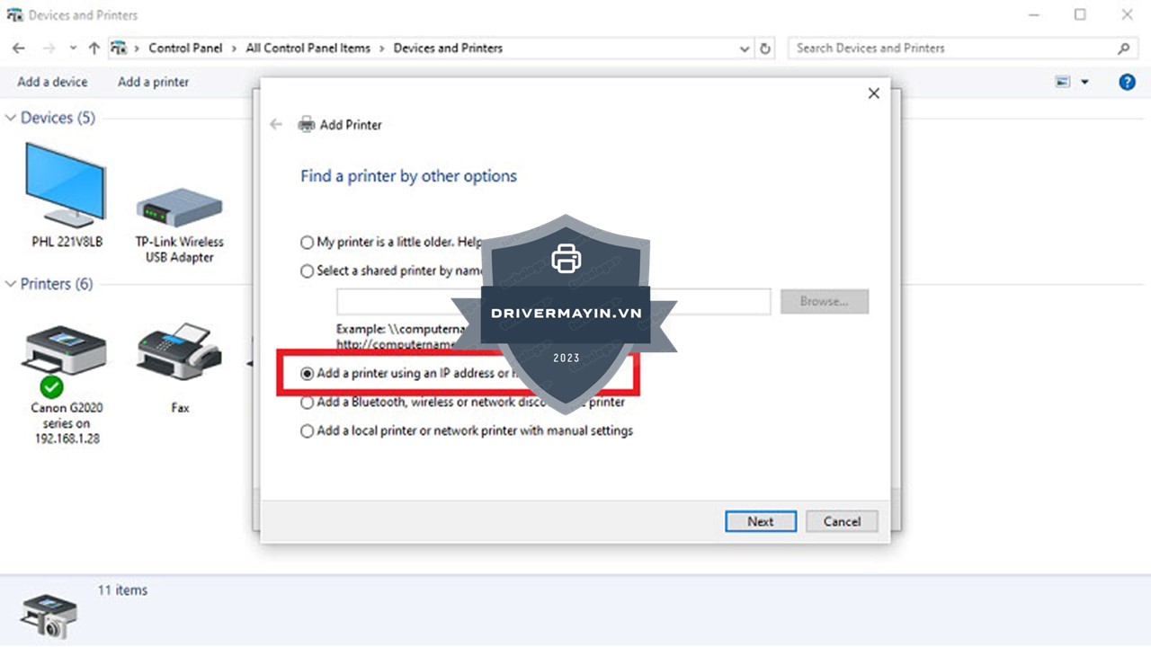Click 'Control Panel' in the breadcrumb path

coord(185,49)
